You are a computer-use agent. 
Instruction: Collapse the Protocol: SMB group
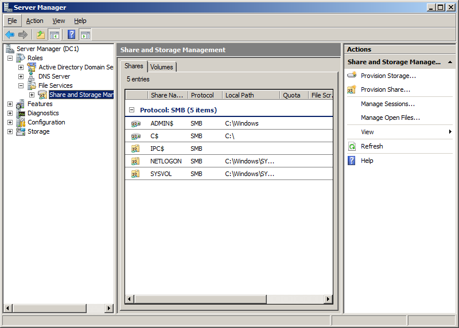point(132,110)
